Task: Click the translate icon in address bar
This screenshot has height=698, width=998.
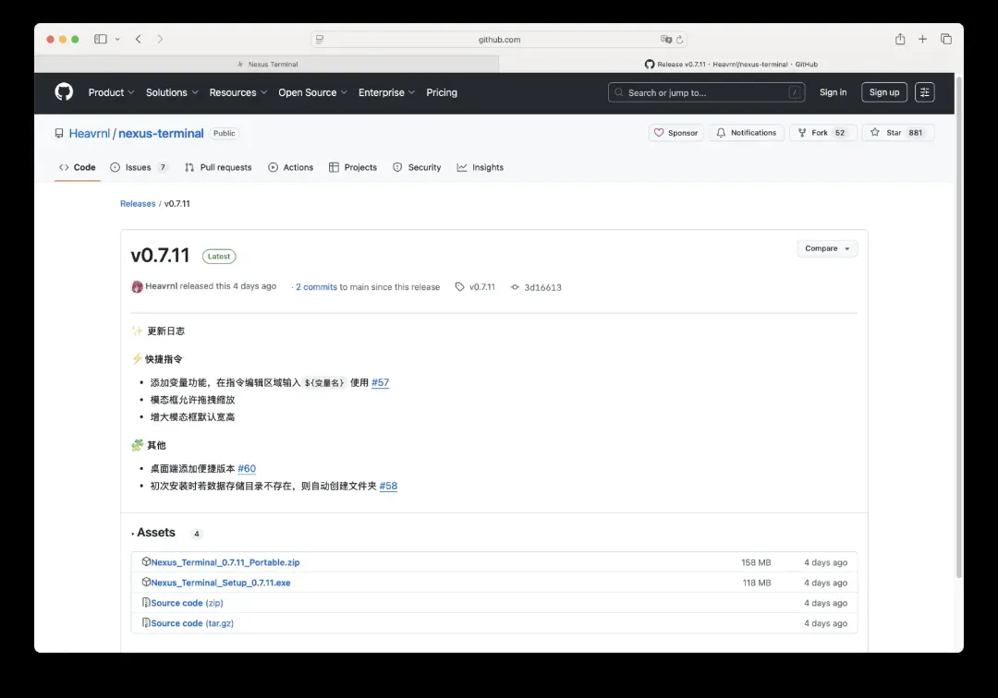Action: [665, 40]
